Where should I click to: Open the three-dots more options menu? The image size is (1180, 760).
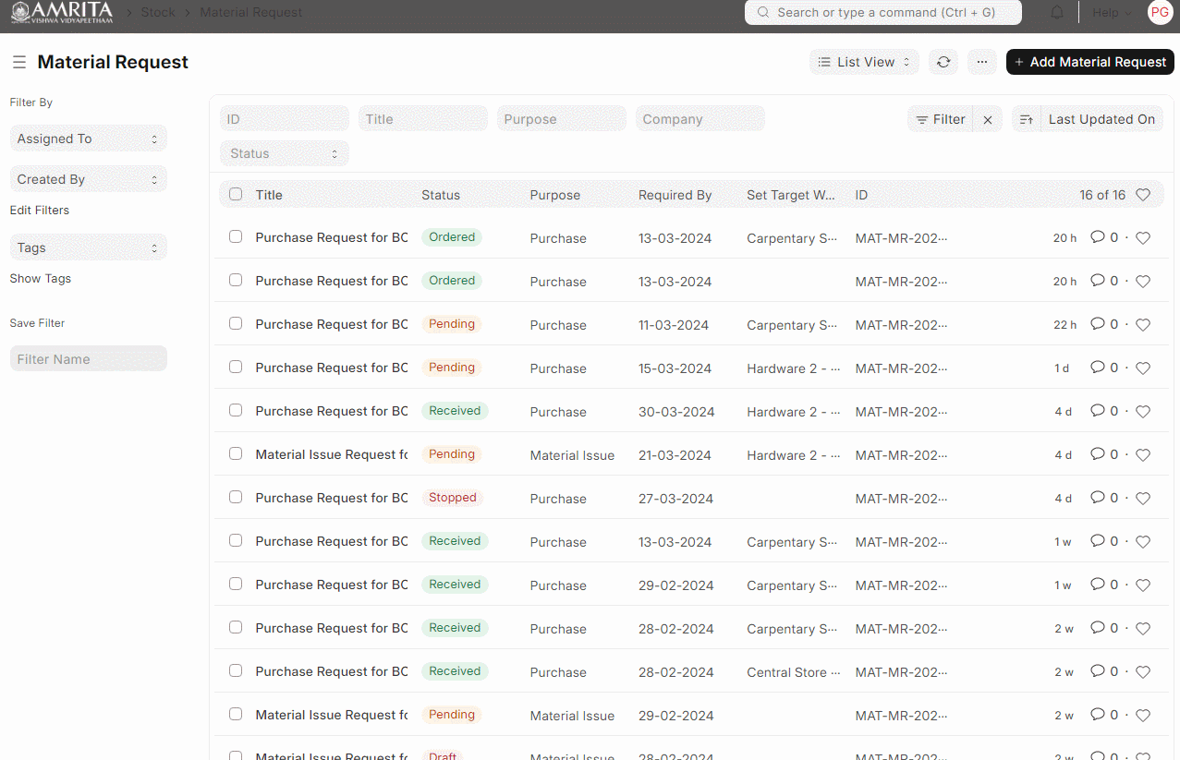(981, 62)
